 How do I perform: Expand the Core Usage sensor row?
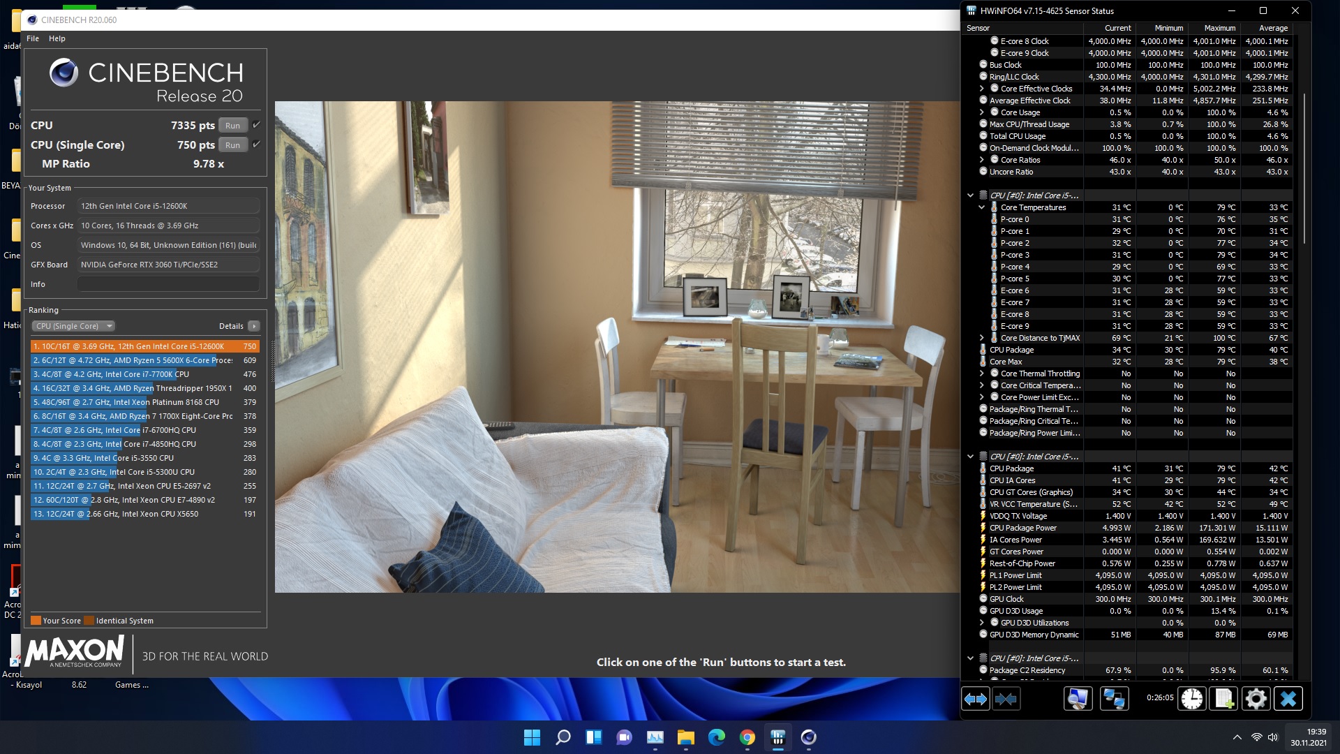(982, 112)
